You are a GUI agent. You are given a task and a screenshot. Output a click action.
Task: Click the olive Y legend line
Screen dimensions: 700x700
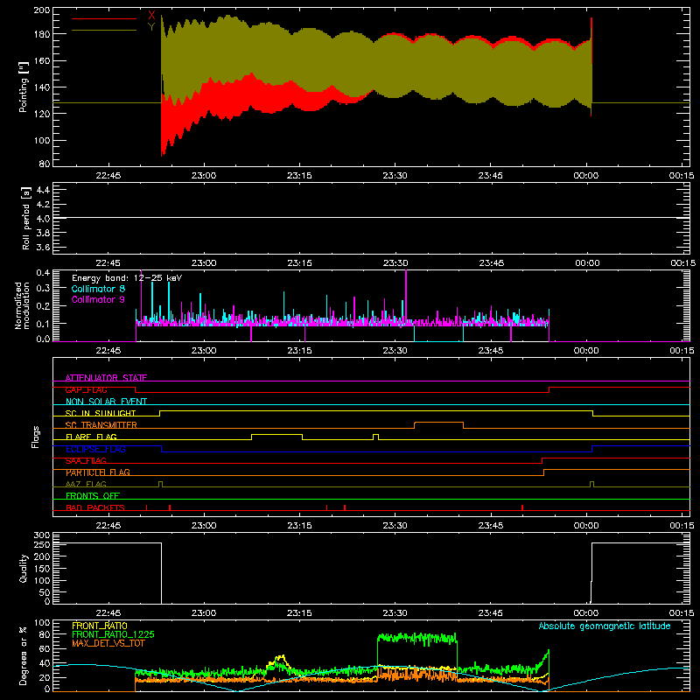(x=104, y=31)
